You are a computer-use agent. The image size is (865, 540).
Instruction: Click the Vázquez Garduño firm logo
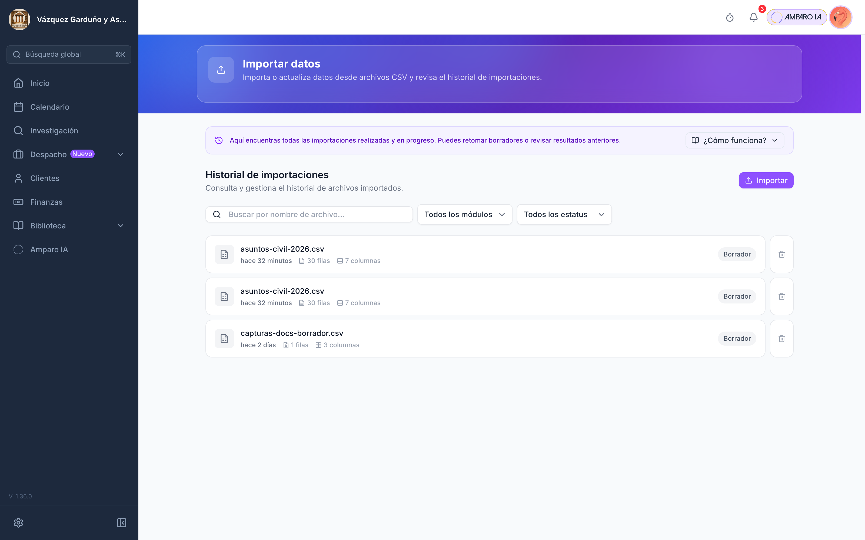click(x=19, y=19)
